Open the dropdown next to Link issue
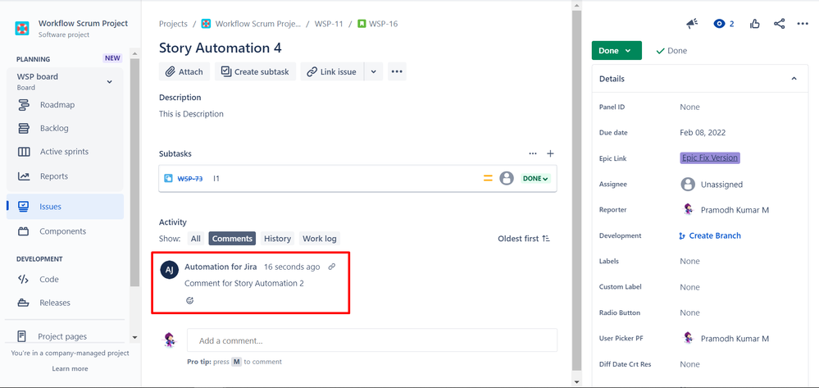The height and width of the screenshot is (388, 819). coord(374,71)
